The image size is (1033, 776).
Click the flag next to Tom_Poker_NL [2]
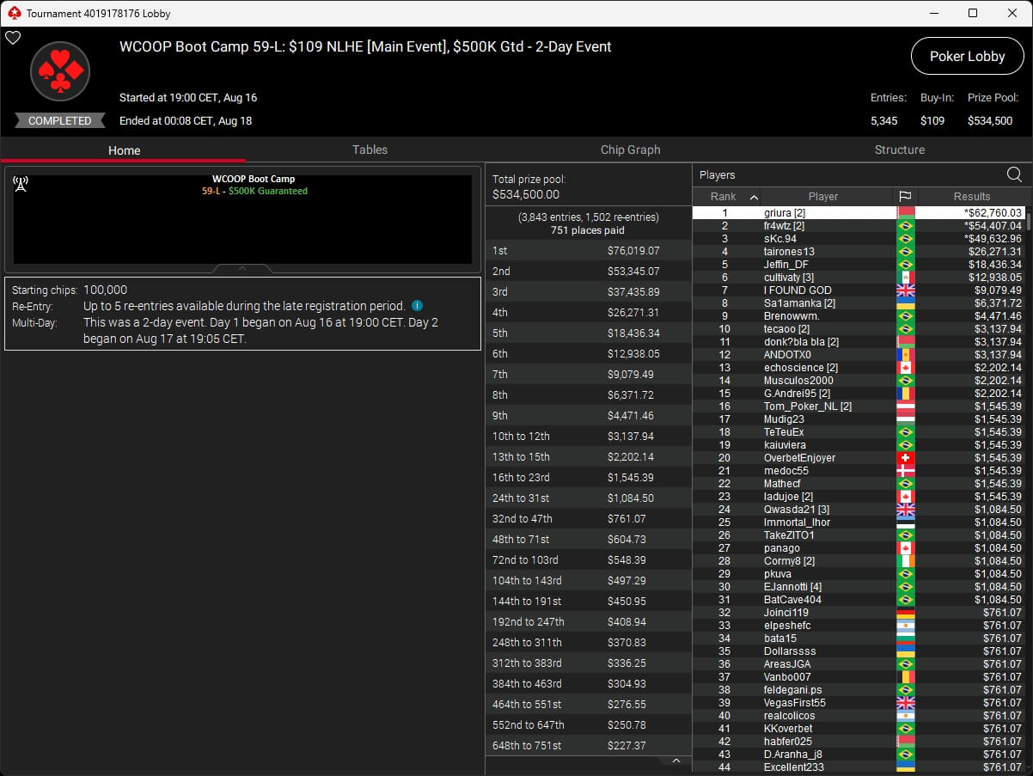coord(905,406)
